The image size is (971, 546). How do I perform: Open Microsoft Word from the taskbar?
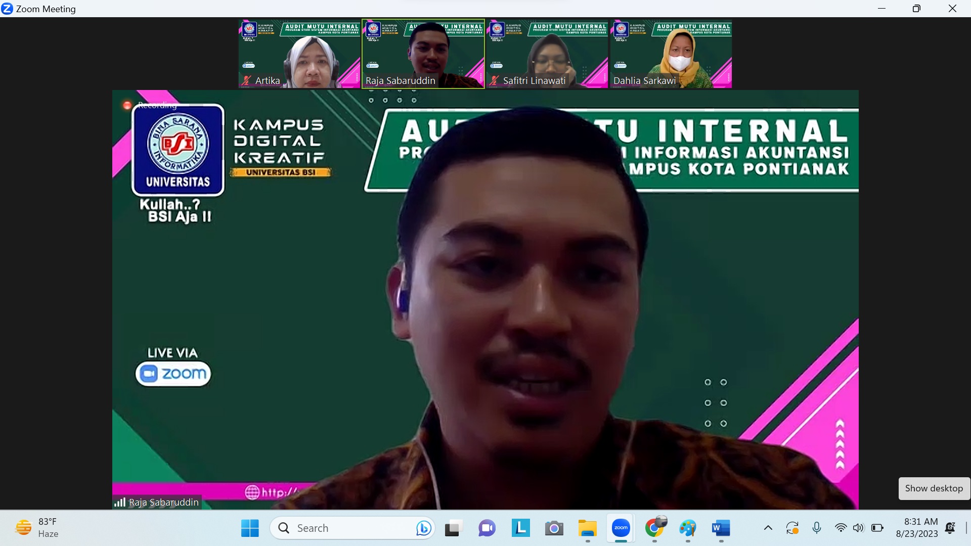pyautogui.click(x=721, y=528)
